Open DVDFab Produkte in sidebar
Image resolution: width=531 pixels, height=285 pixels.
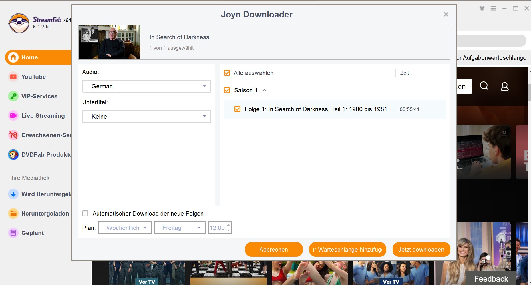tap(46, 155)
